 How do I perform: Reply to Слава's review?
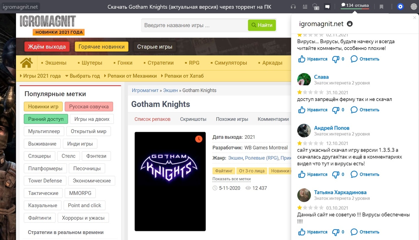coord(365,110)
